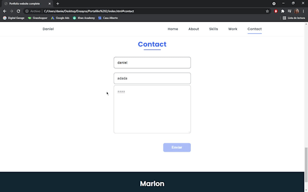Reload the page with the refresh icon

(18, 11)
